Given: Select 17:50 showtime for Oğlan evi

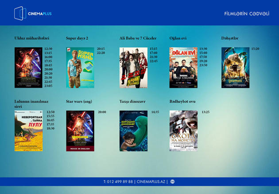Looking at the screenshot, I should [x=203, y=57].
